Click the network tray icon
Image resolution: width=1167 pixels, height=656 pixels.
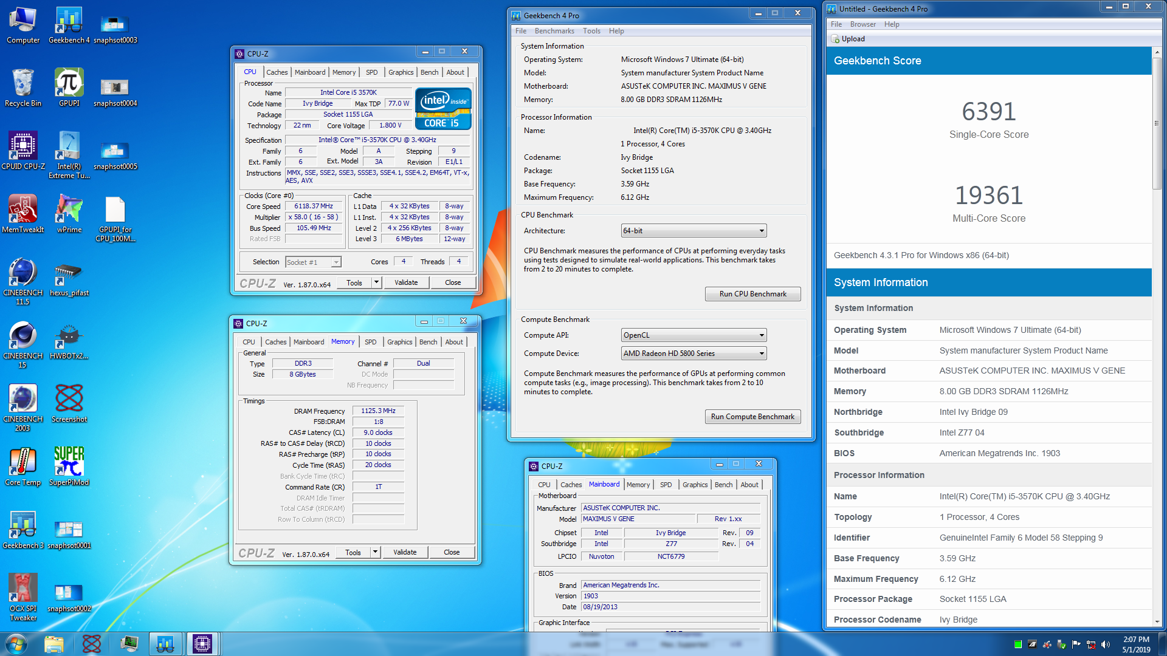[x=1091, y=644]
